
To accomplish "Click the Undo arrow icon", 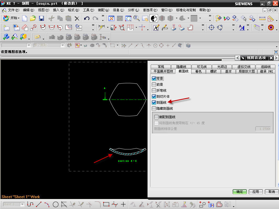I will (87, 18).
